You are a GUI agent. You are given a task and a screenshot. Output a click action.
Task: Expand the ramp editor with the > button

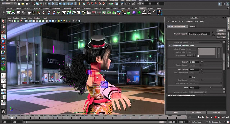click(219, 53)
